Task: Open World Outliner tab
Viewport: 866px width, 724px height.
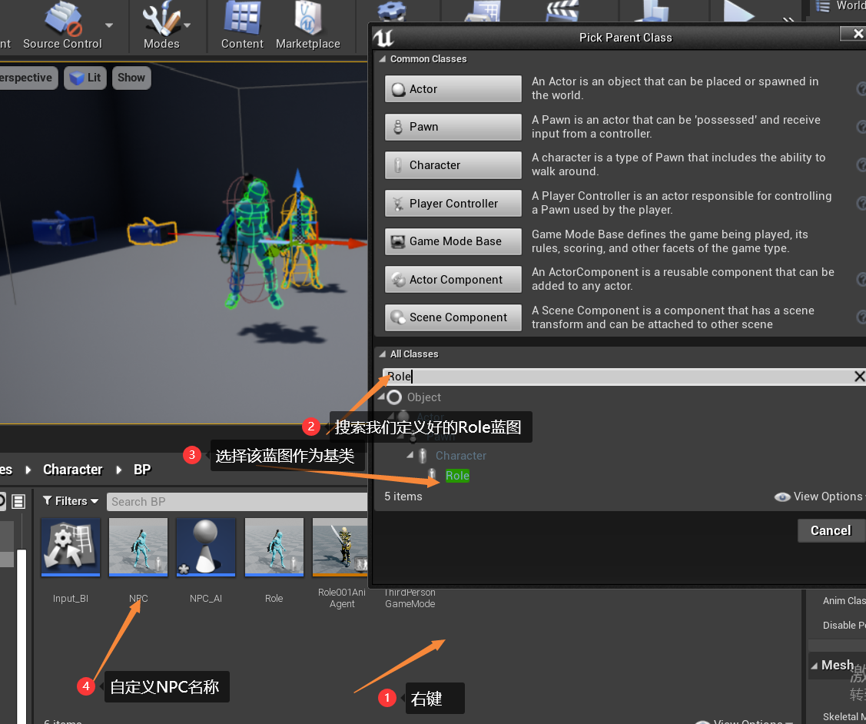Action: click(841, 6)
